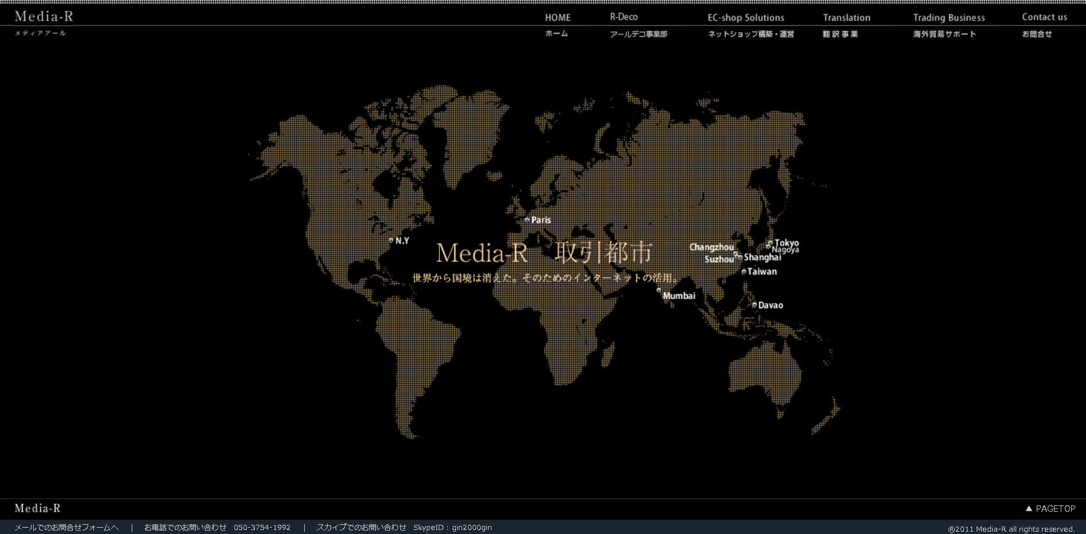Image resolution: width=1086 pixels, height=534 pixels.
Task: Click the Changzhou city label
Action: (711, 248)
